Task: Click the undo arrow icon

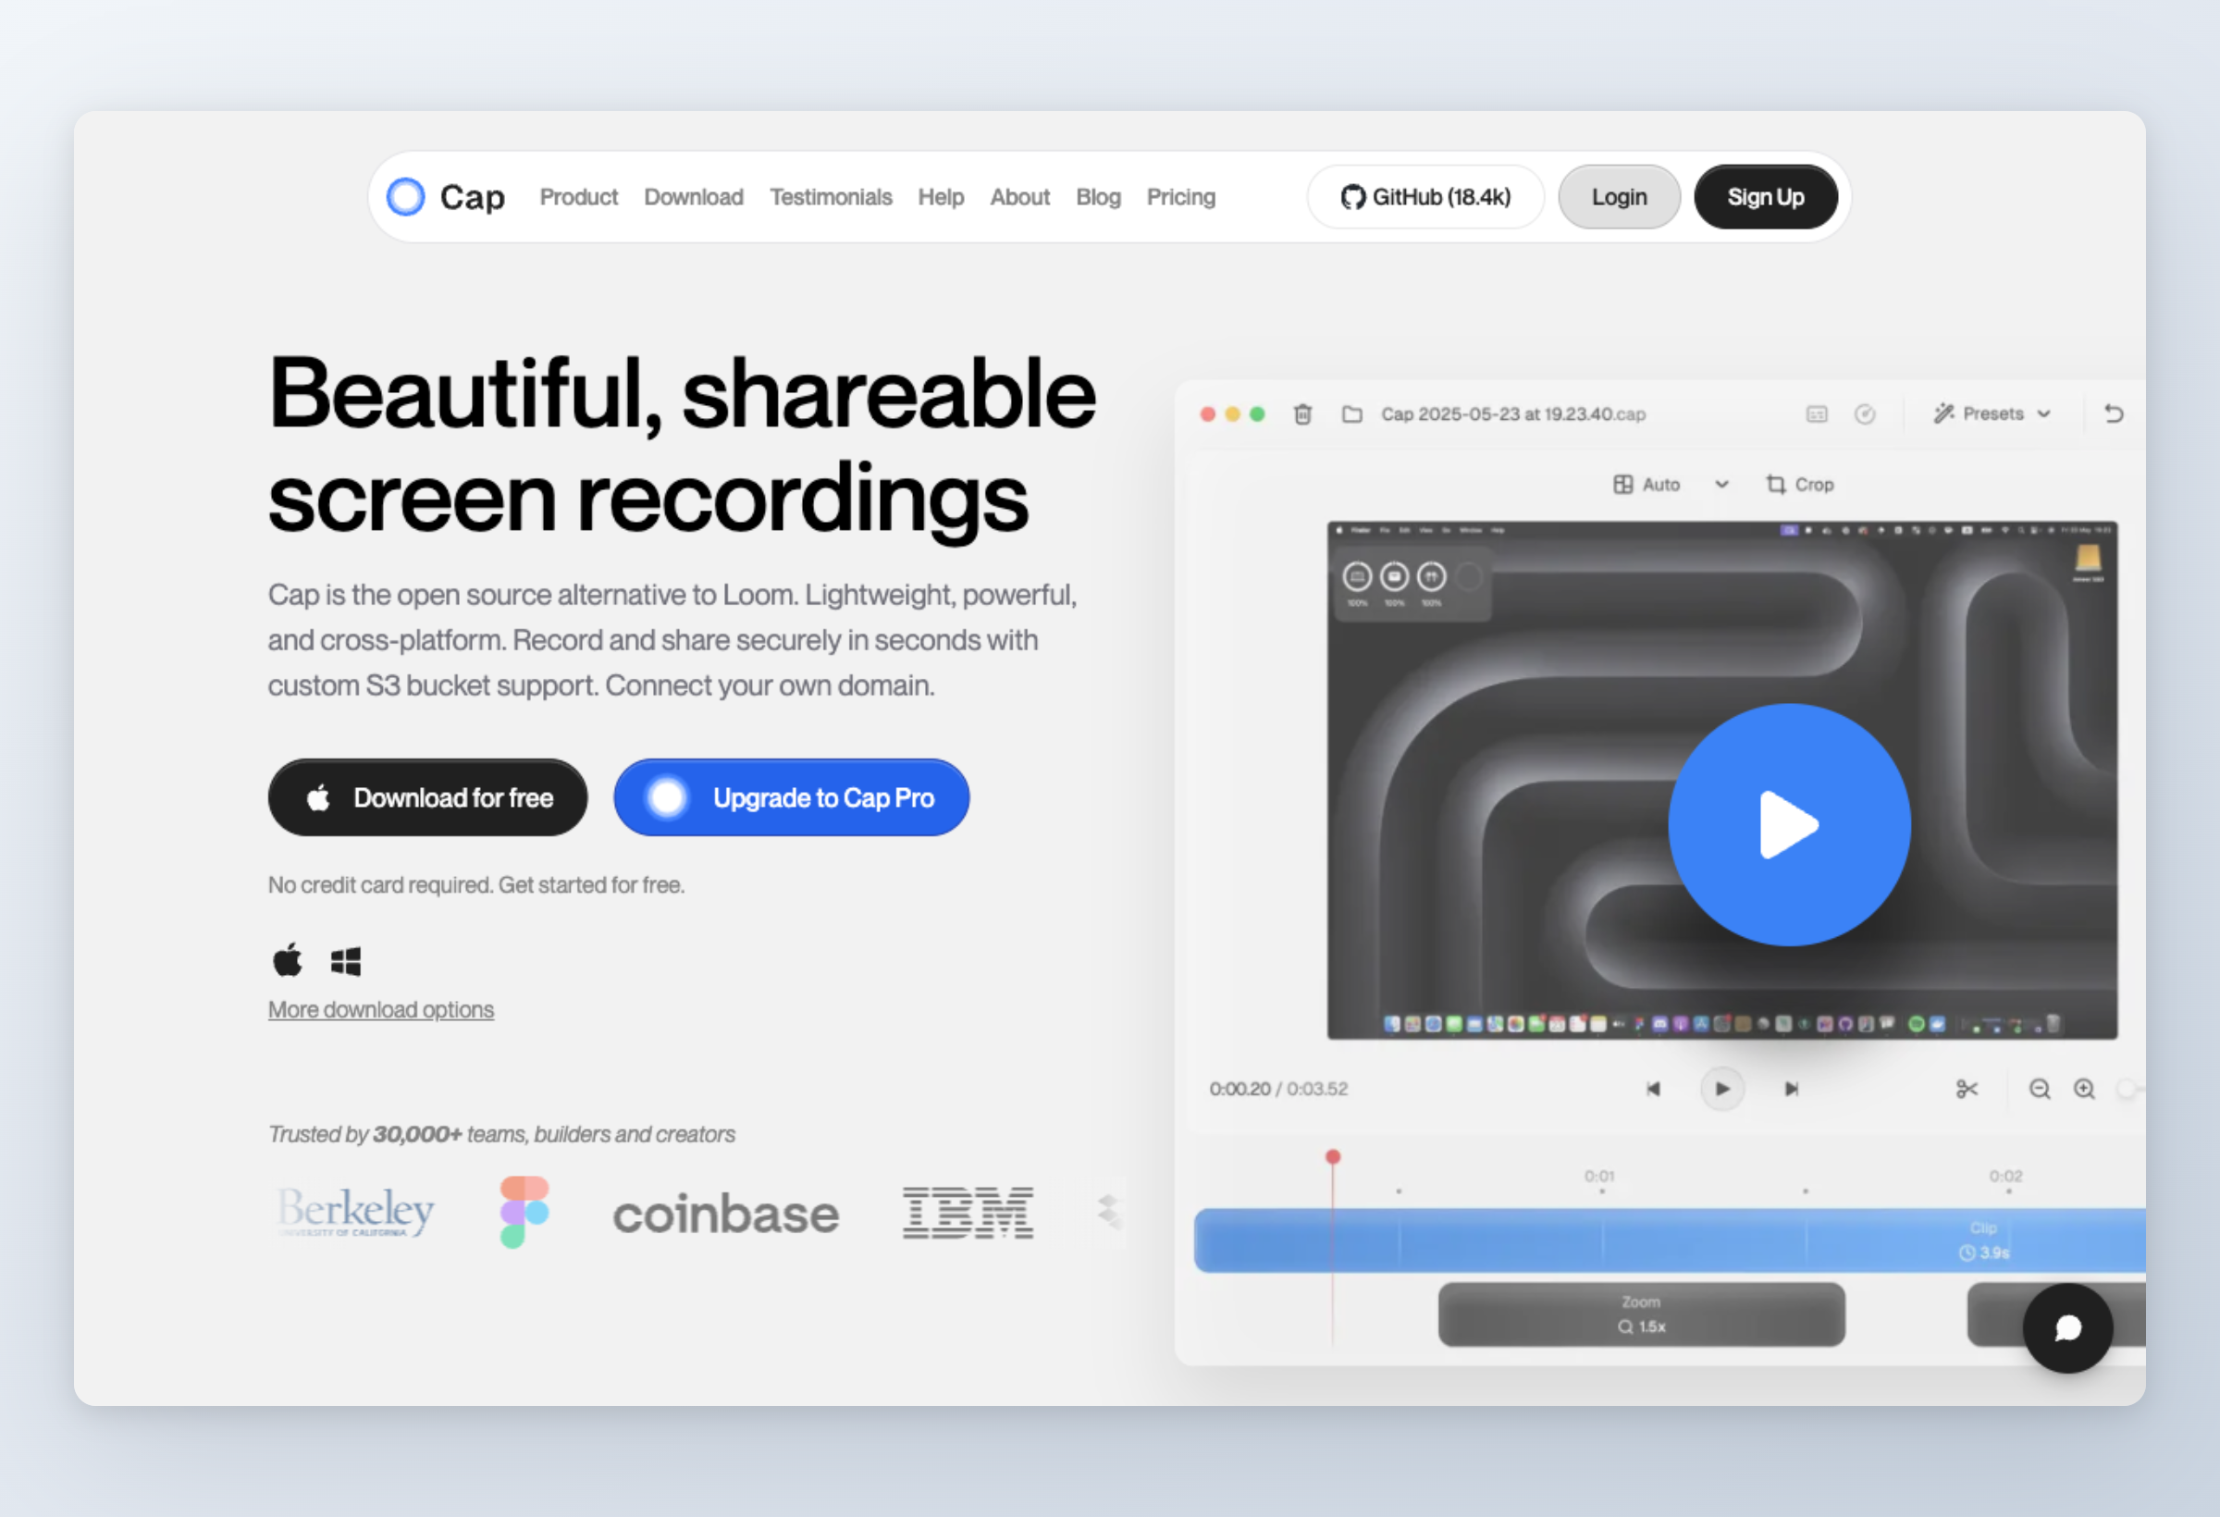Action: (2113, 413)
